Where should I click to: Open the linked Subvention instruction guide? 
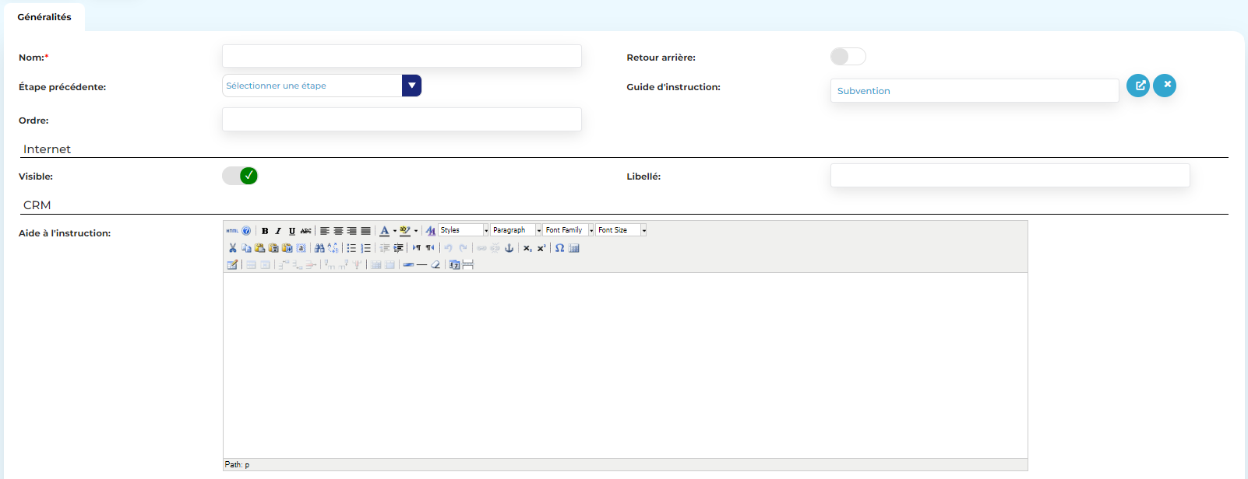1138,86
